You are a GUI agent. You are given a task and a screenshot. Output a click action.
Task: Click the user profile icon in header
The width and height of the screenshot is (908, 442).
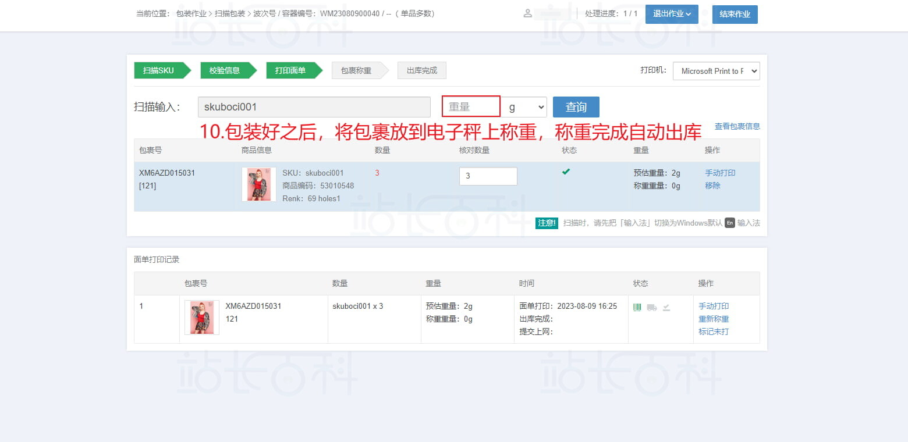527,13
